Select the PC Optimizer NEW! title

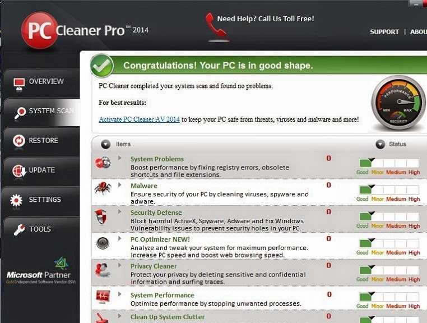pos(160,239)
